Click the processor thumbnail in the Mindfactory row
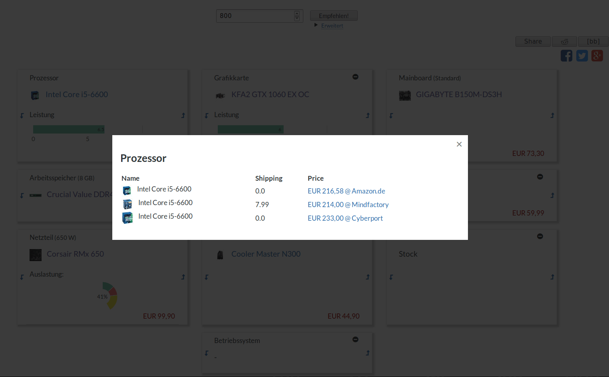The image size is (609, 377). (x=127, y=204)
